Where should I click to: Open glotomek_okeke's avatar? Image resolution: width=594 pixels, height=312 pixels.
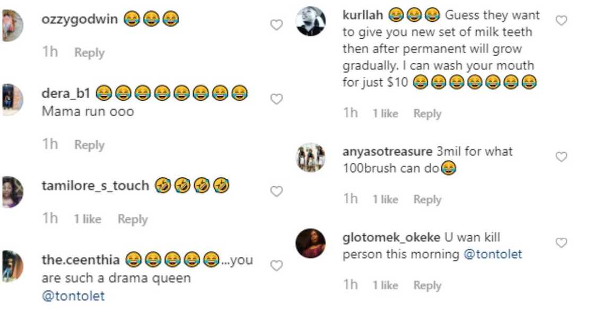[310, 244]
